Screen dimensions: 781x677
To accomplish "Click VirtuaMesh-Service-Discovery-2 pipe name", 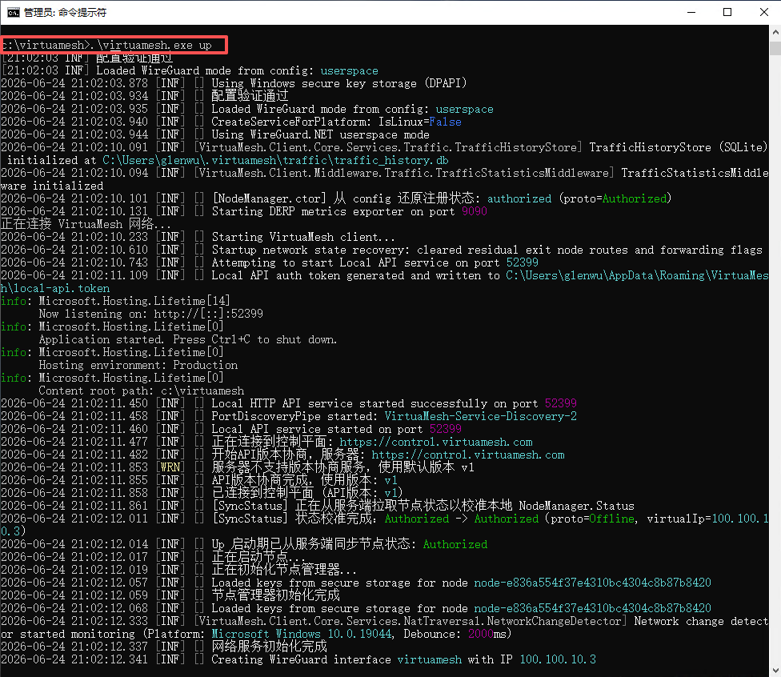I will coord(481,416).
